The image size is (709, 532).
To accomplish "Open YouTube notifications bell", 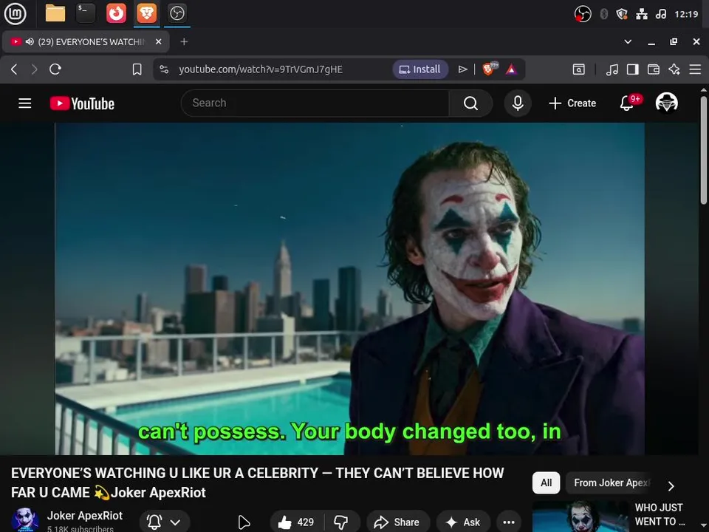I will tap(627, 103).
